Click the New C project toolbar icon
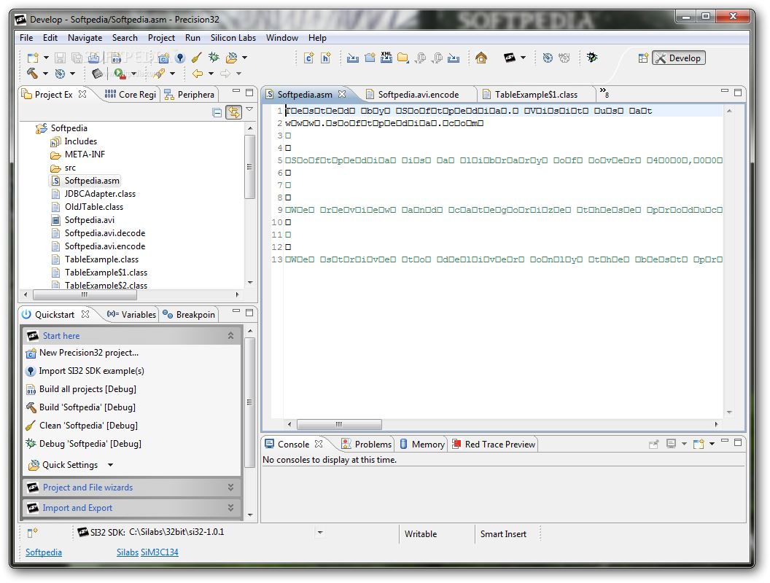Screen dimensions: 770x583 click(x=163, y=58)
